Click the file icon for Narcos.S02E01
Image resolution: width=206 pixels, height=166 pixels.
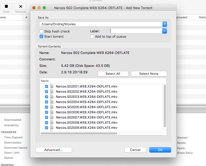(x=52, y=86)
